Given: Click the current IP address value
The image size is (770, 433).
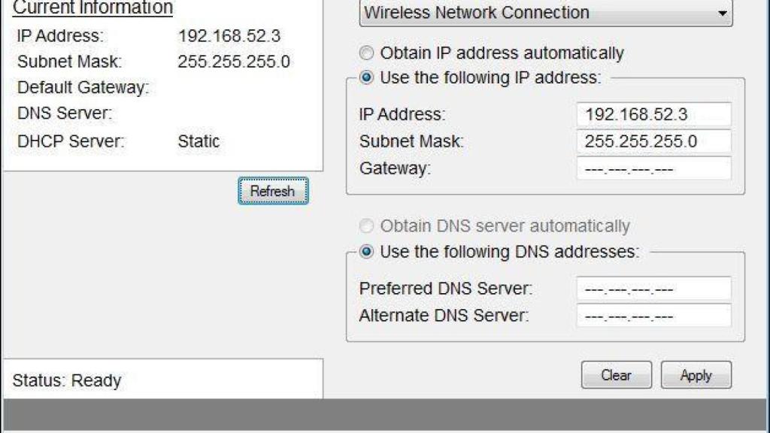Looking at the screenshot, I should [x=229, y=35].
